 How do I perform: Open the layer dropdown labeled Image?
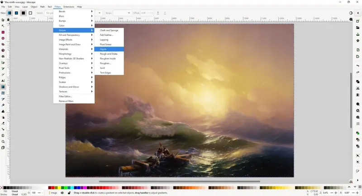point(53,193)
